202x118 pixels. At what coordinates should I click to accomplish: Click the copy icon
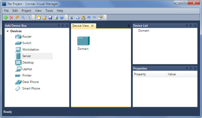pos(77,18)
